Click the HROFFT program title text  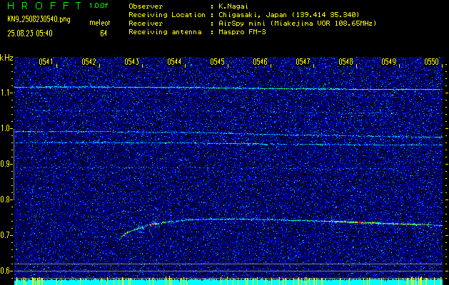point(45,6)
